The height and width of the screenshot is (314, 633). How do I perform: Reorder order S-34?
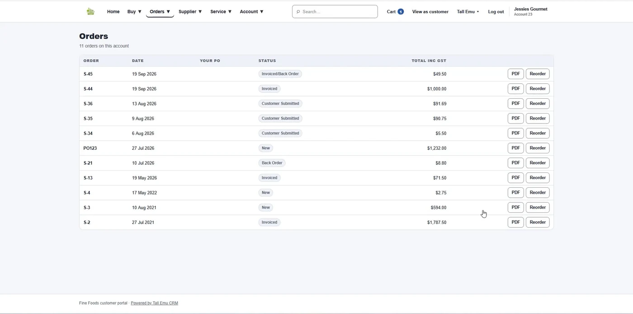538,133
